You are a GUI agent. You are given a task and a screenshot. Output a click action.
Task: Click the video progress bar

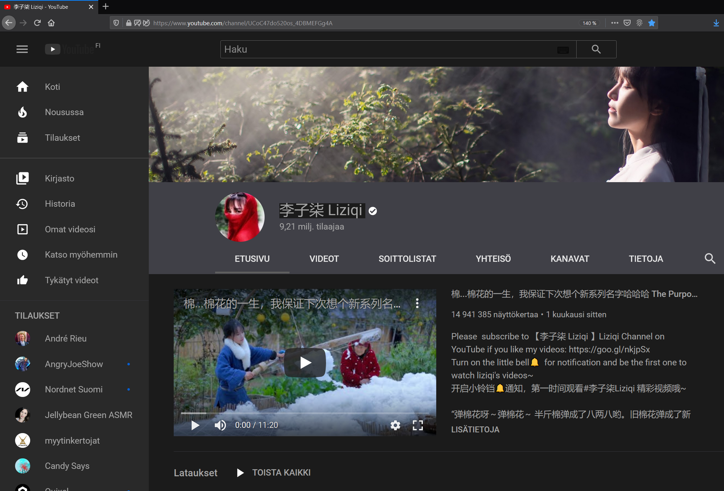tap(305, 413)
